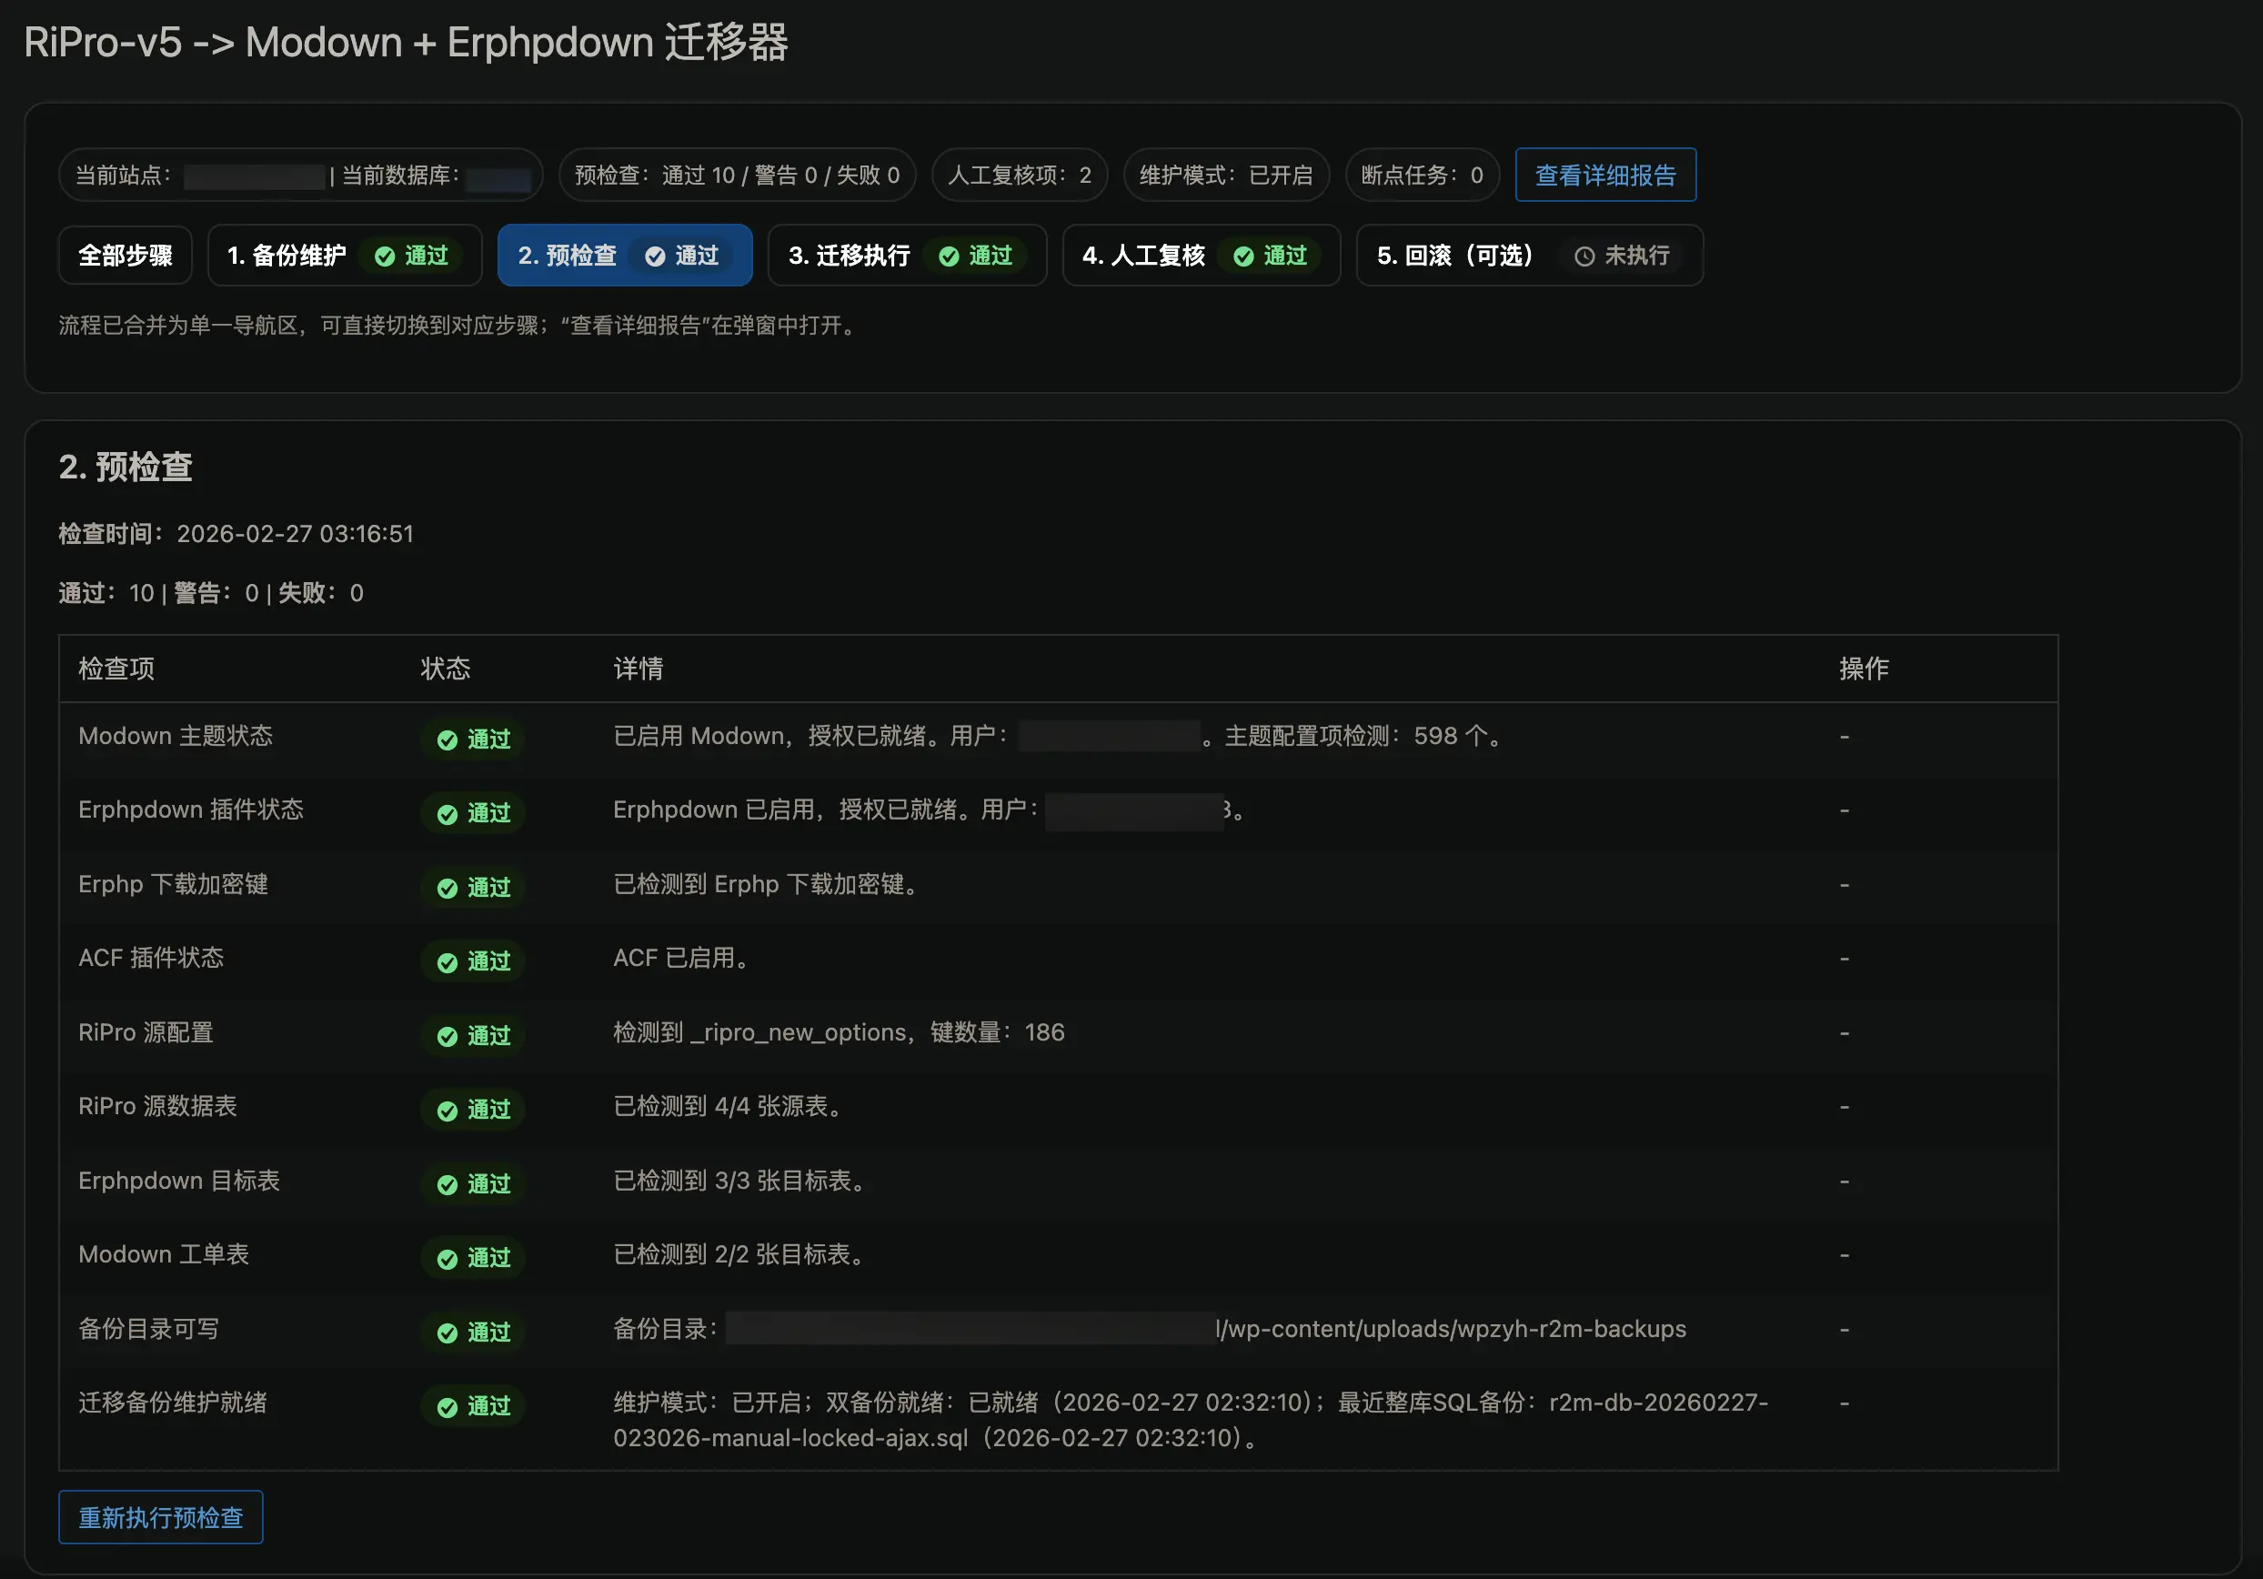Image resolution: width=2263 pixels, height=1579 pixels.
Task: Click pass check icon for Erphp 下载加密键
Action: click(448, 888)
